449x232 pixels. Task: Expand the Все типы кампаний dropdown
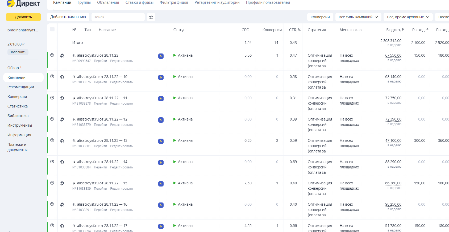358,17
